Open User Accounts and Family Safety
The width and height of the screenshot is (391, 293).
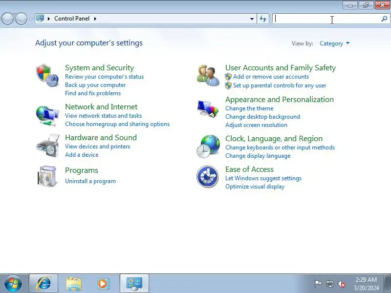point(281,68)
